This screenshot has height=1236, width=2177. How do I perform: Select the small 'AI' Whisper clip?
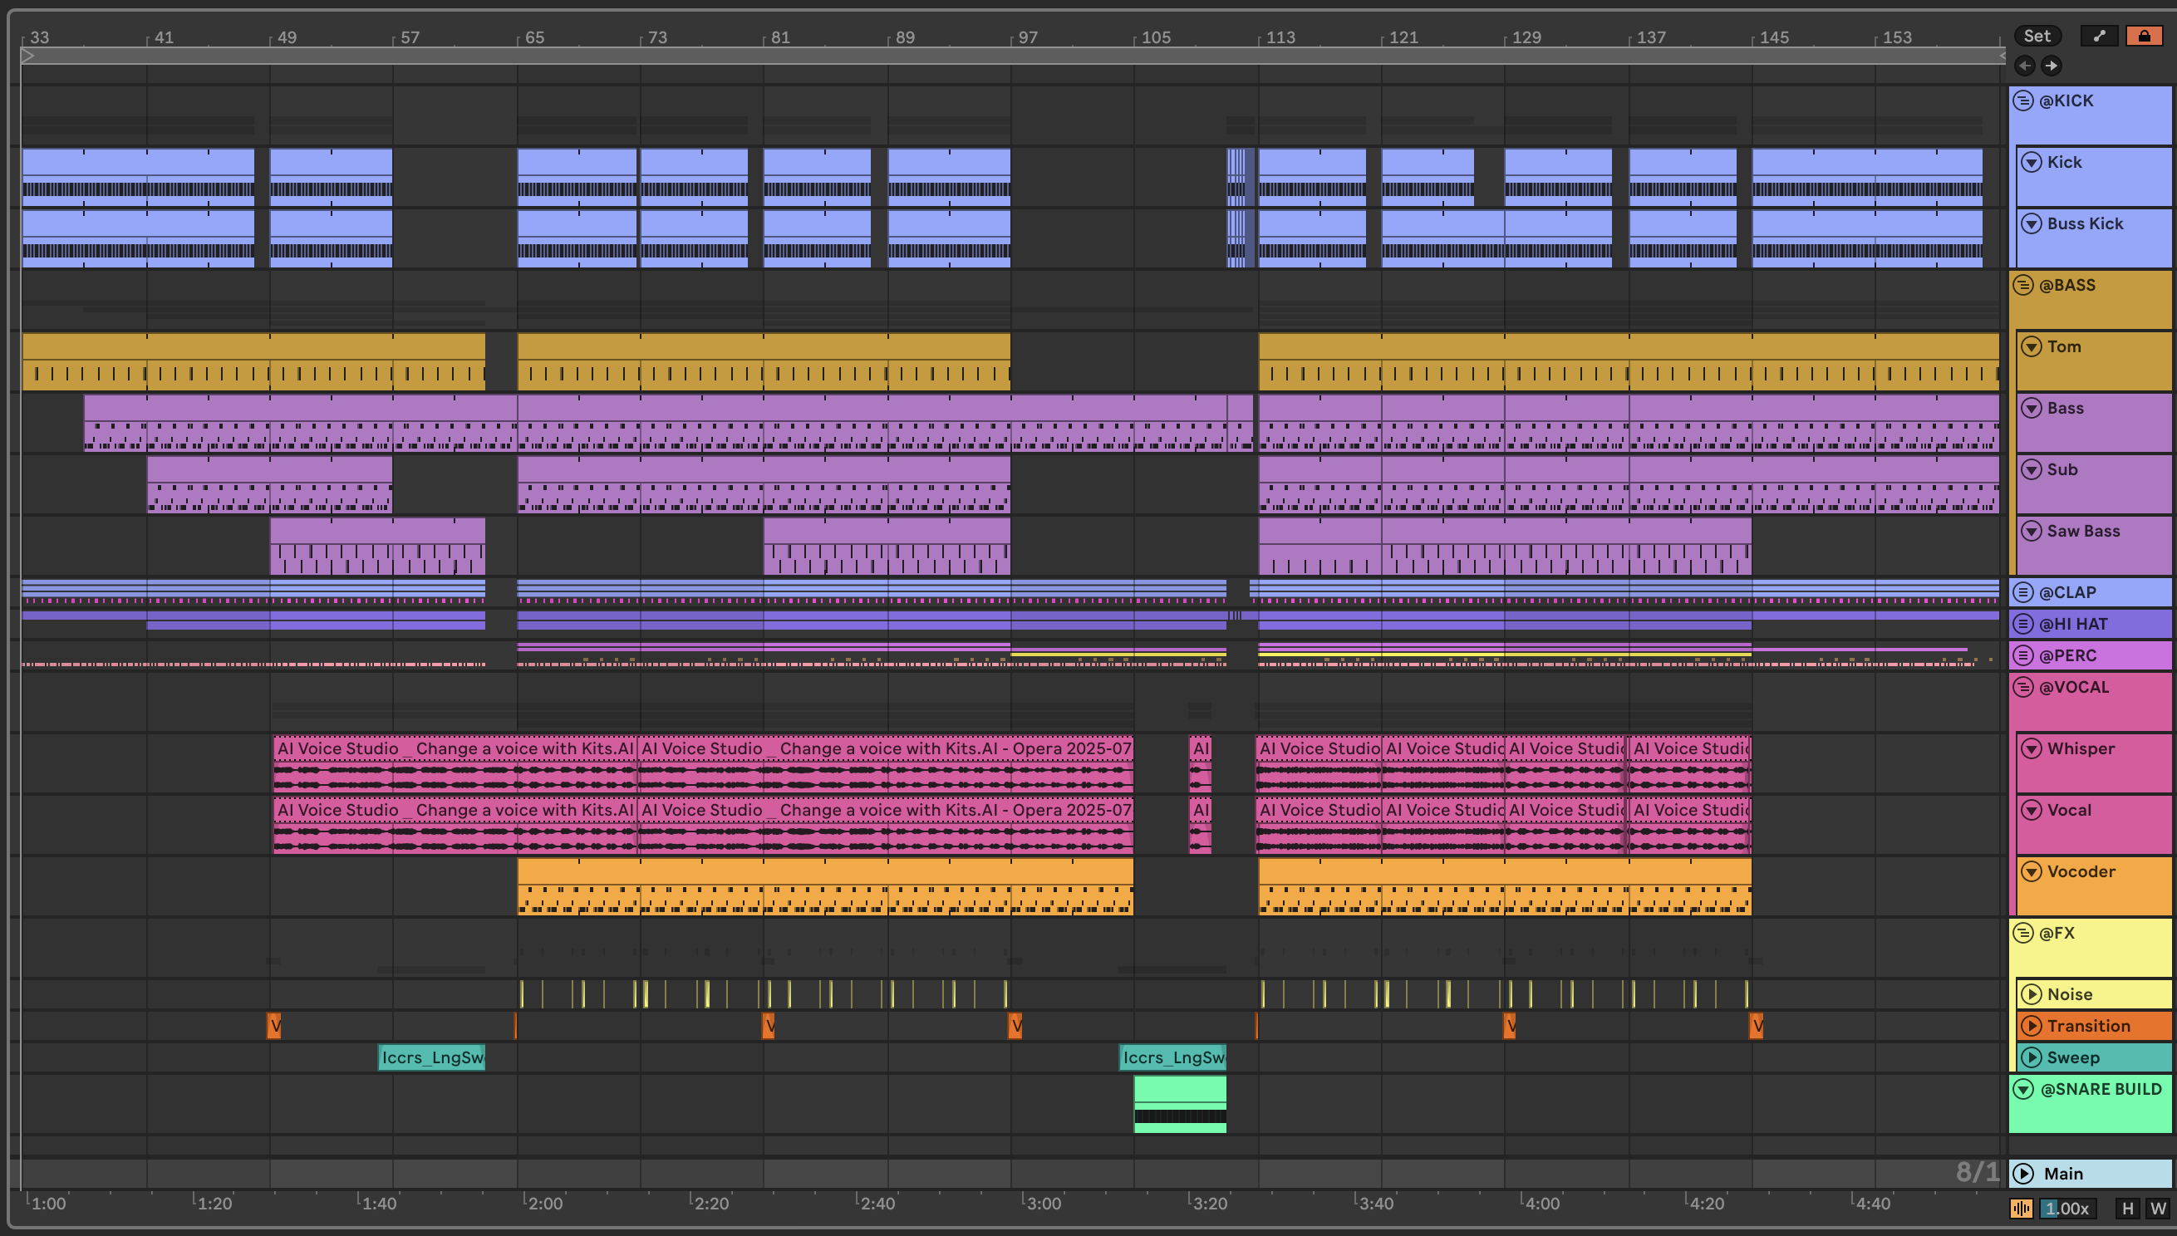[1200, 764]
